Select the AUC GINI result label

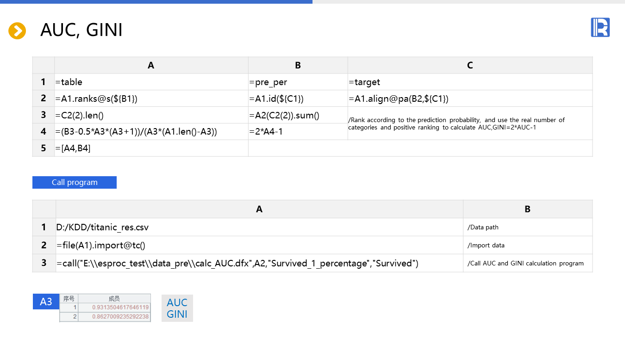click(x=177, y=308)
